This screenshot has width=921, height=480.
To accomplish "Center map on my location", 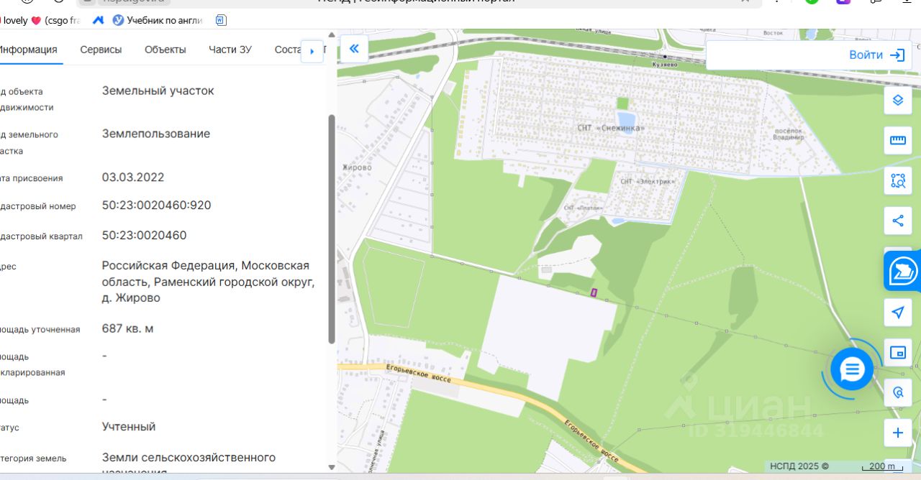I will point(897,313).
